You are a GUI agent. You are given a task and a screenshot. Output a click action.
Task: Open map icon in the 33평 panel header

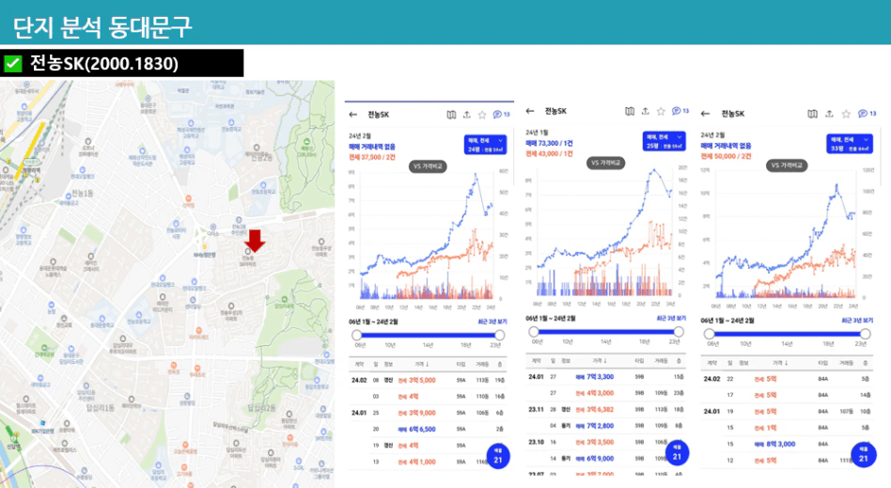point(813,115)
